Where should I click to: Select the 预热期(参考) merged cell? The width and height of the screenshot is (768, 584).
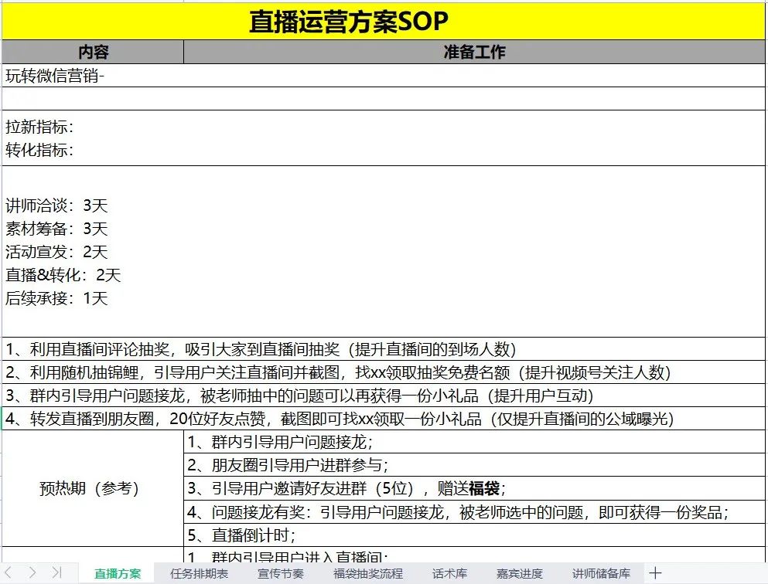coord(93,488)
